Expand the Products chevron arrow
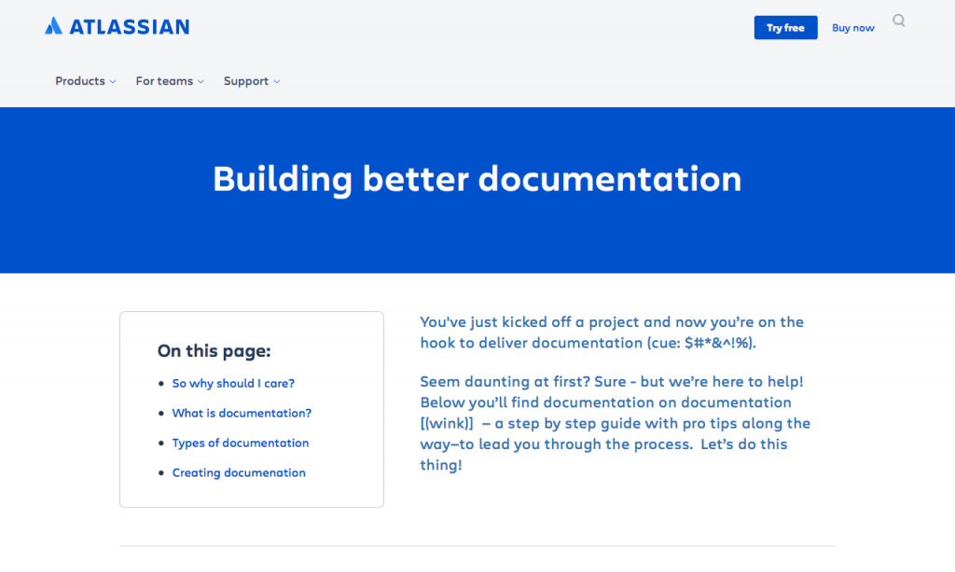 (x=113, y=82)
